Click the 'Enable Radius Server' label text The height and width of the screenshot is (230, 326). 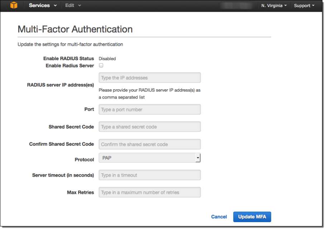(69, 66)
